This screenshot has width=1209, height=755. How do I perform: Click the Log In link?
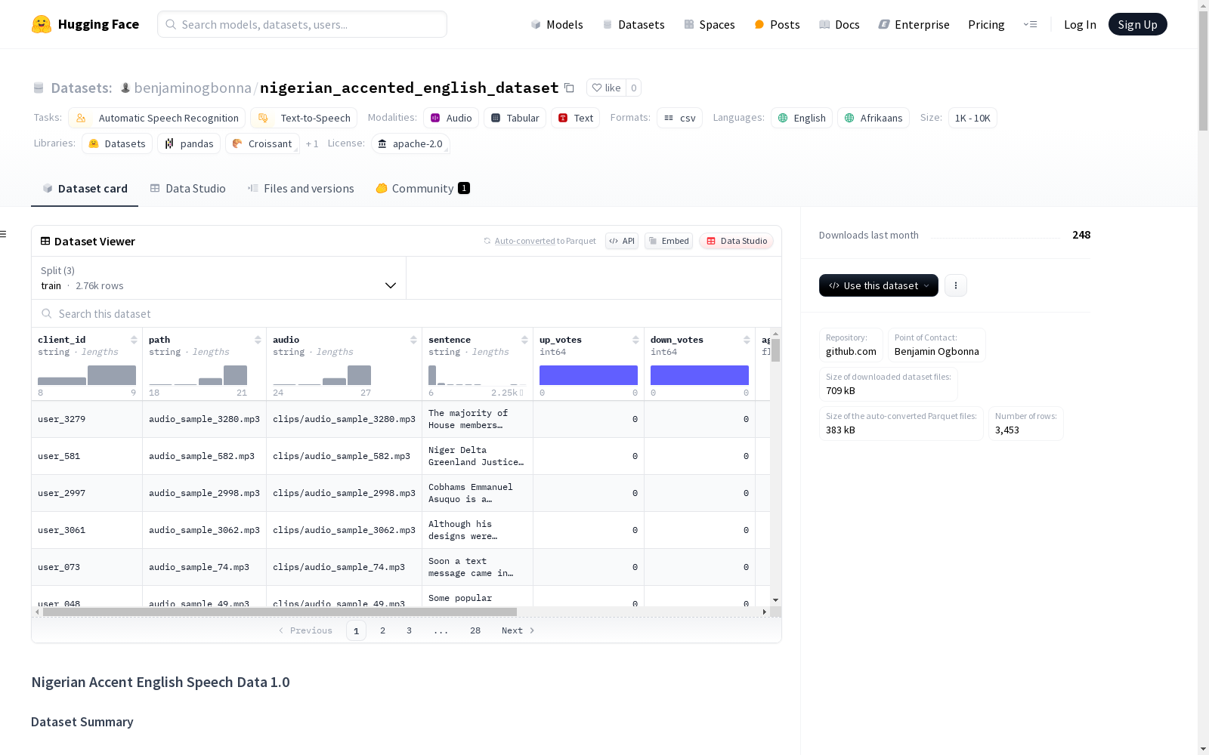[1080, 24]
